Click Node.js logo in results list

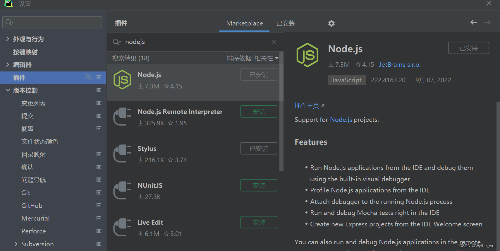(x=122, y=80)
